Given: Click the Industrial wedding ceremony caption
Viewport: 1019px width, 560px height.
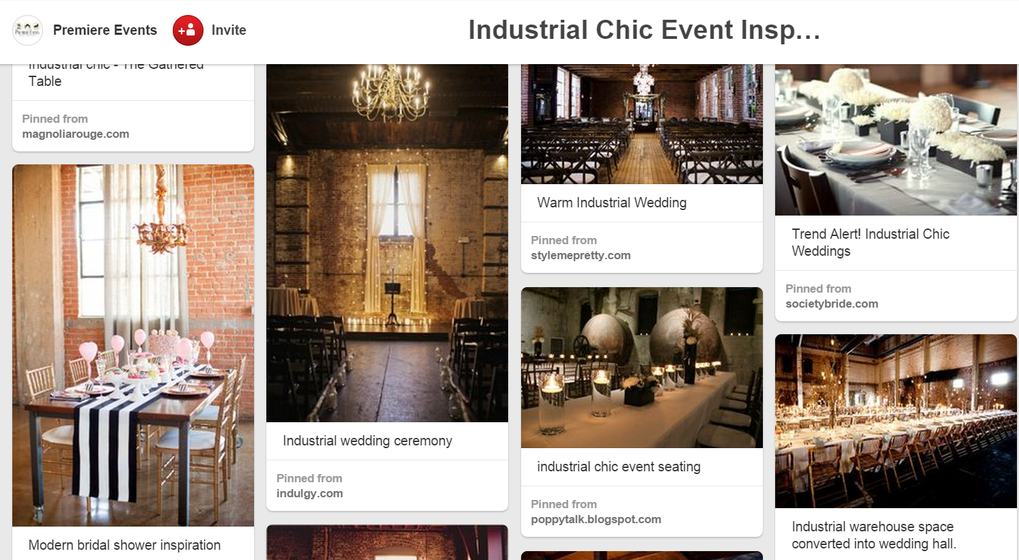Looking at the screenshot, I should coord(367,441).
